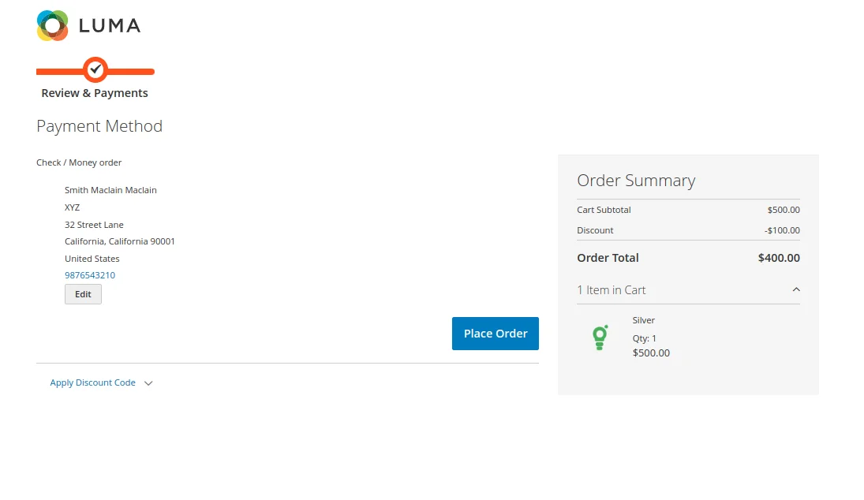Click the Order Summary heading
864x500 pixels.
(x=636, y=181)
